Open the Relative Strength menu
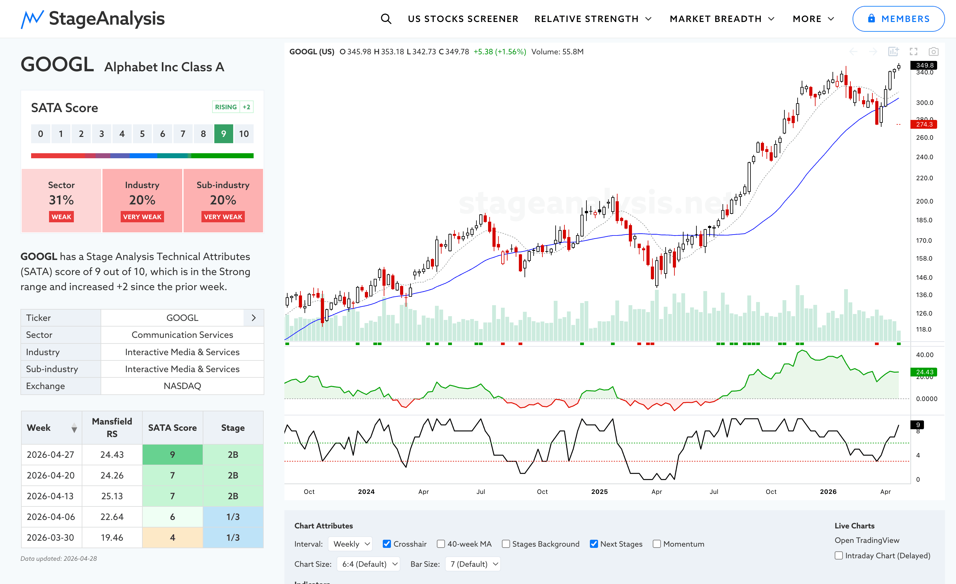 point(592,19)
